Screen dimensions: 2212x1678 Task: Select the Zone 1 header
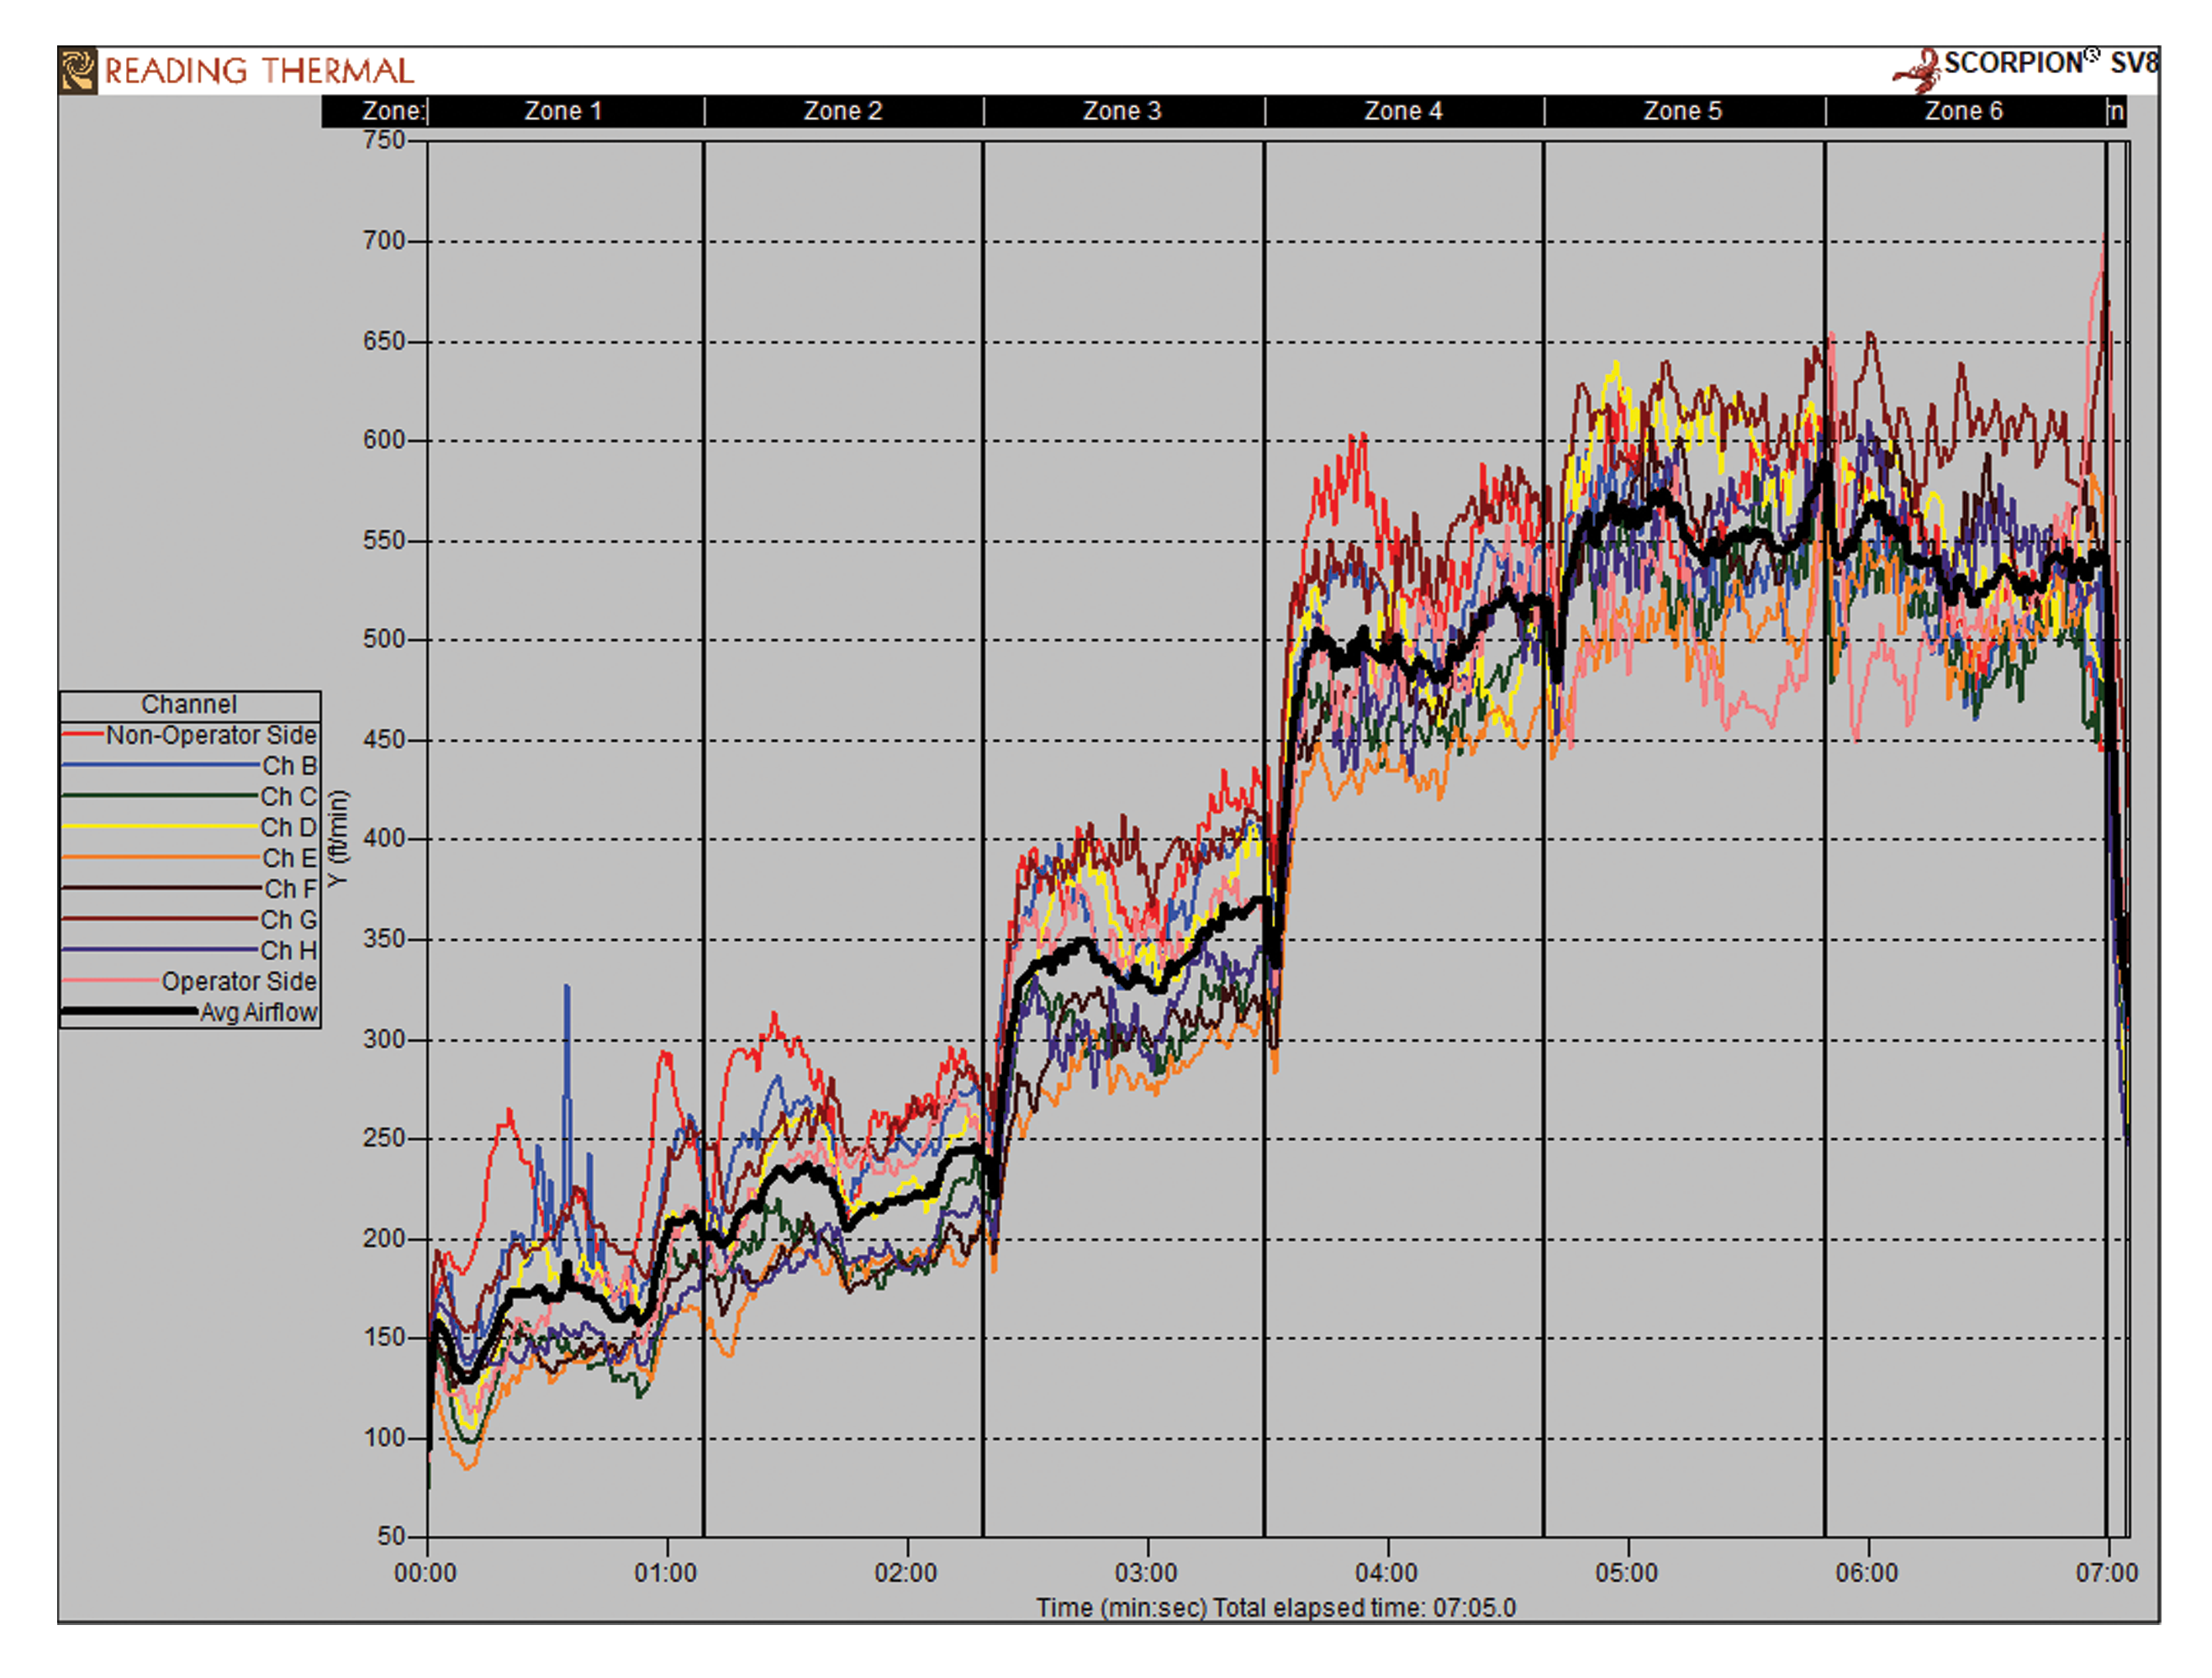[x=564, y=111]
